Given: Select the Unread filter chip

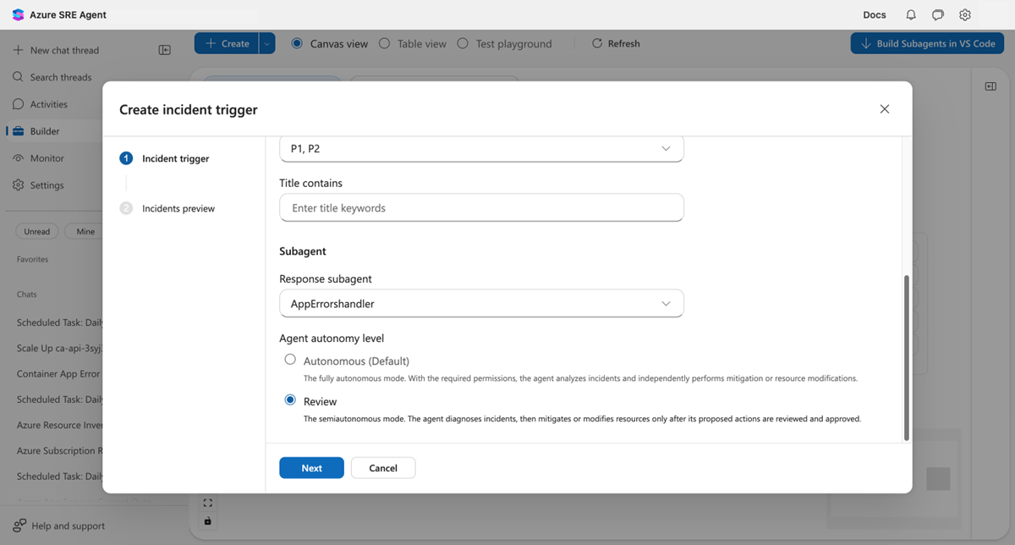Looking at the screenshot, I should (36, 230).
